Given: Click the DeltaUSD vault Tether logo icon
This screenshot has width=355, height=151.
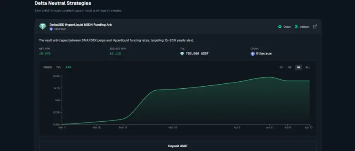Looking at the screenshot, I should [x=43, y=26].
